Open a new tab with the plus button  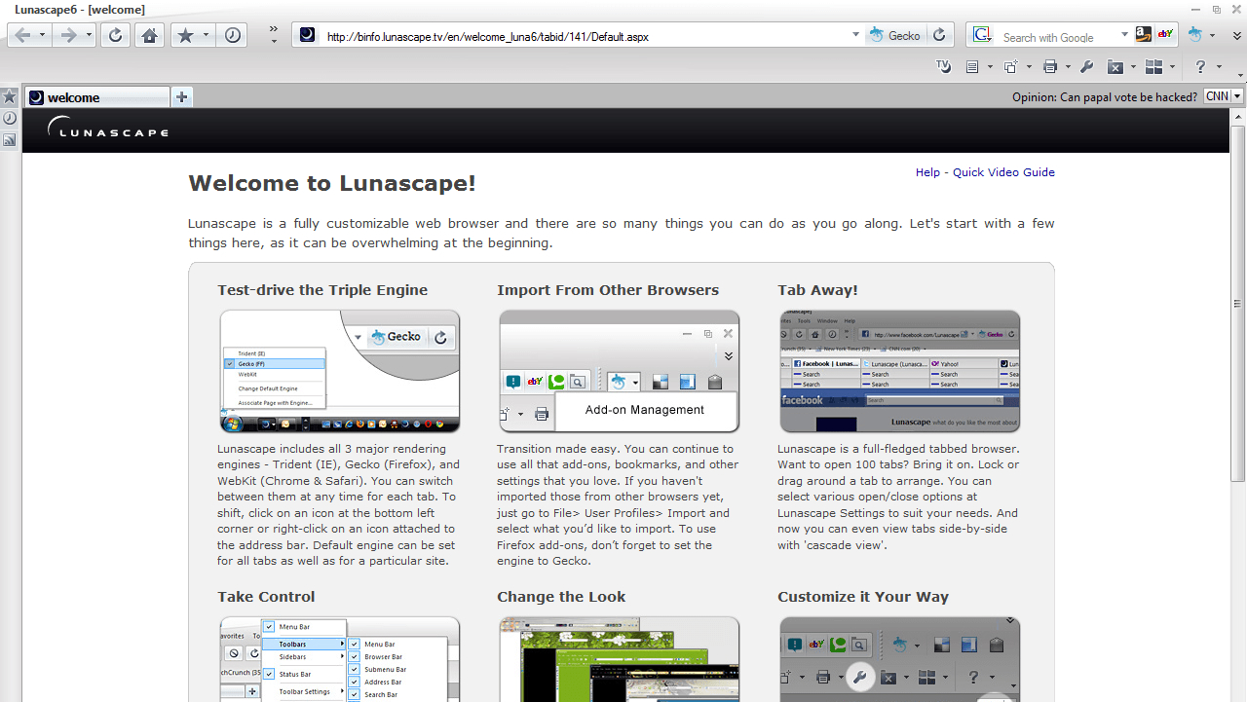pyautogui.click(x=181, y=96)
